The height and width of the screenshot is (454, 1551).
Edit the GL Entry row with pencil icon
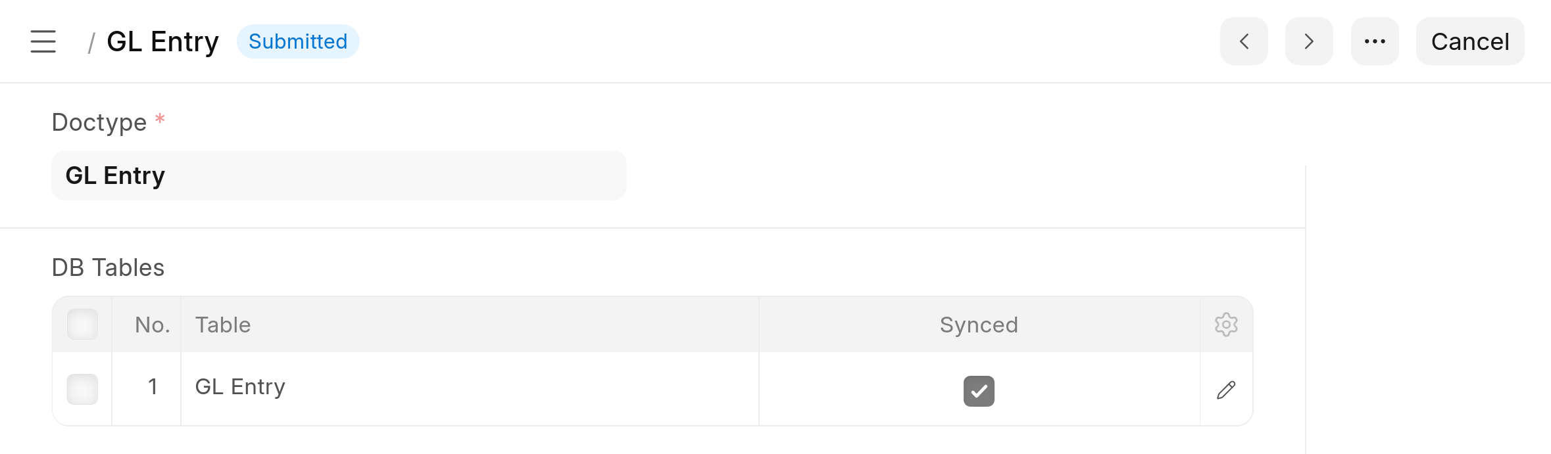[1226, 390]
